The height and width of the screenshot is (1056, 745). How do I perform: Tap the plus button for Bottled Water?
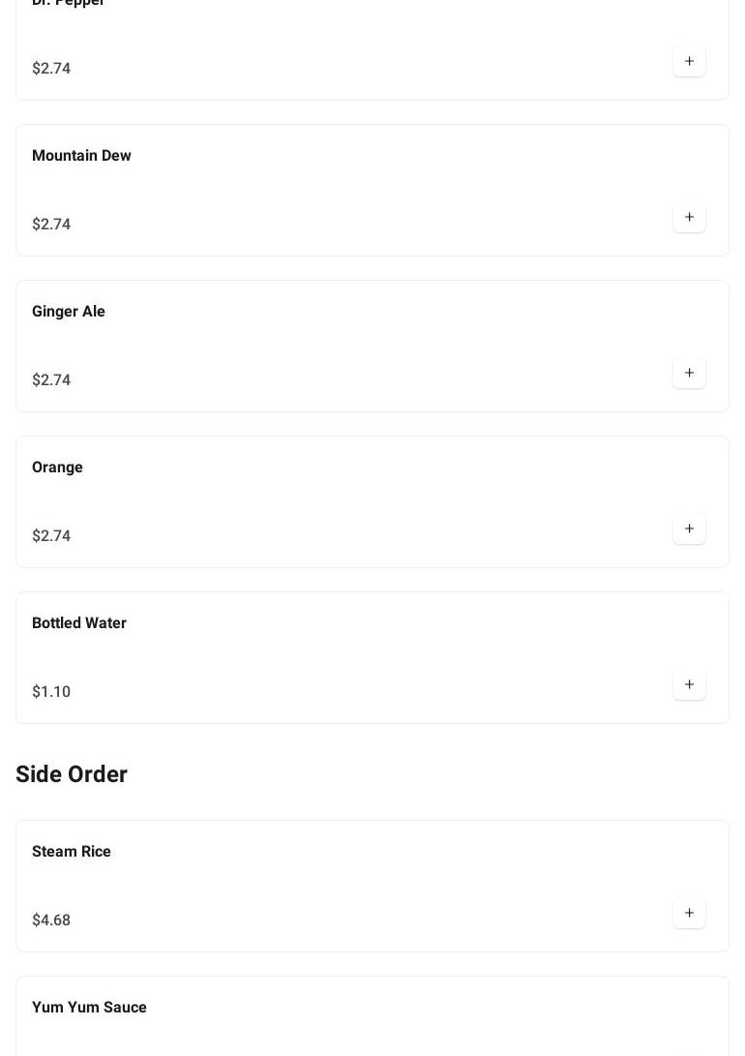(x=689, y=685)
